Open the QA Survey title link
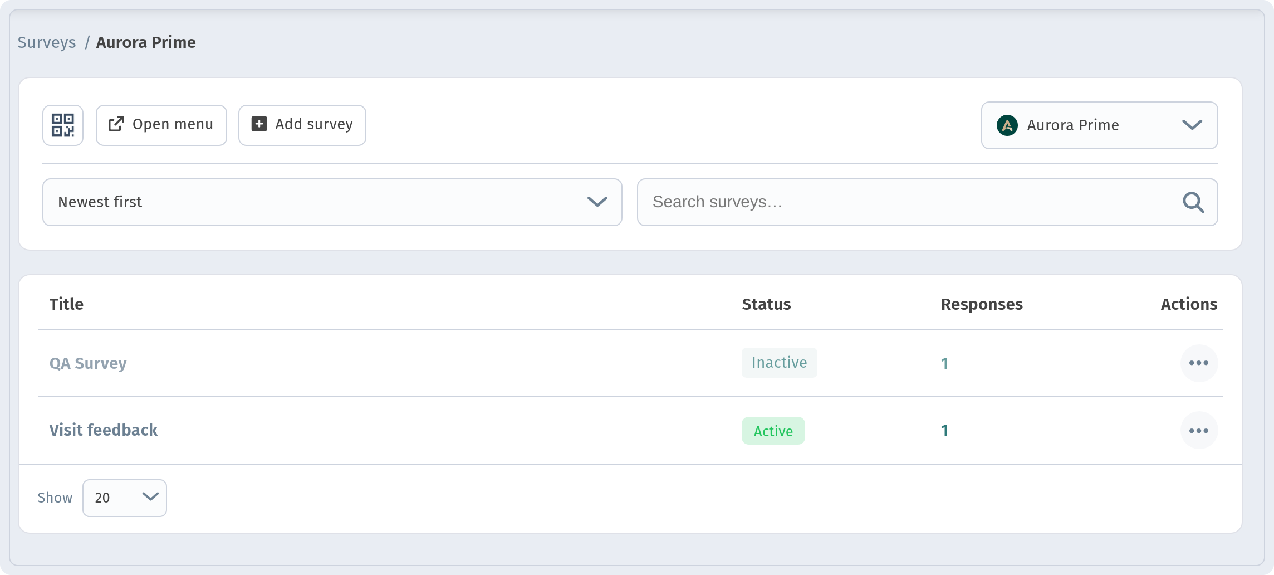1274x575 pixels. 88,363
